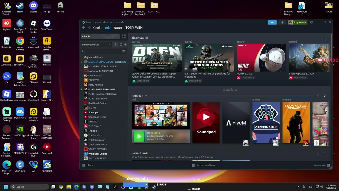
Task: Open the Crosshair X cover in recent games
Action: coord(266,123)
